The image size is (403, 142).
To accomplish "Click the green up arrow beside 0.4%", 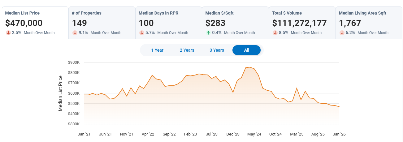I will 208,33.
